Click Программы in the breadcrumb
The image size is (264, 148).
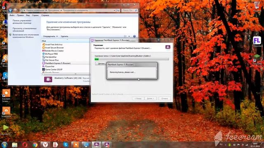[x=54, y=10]
